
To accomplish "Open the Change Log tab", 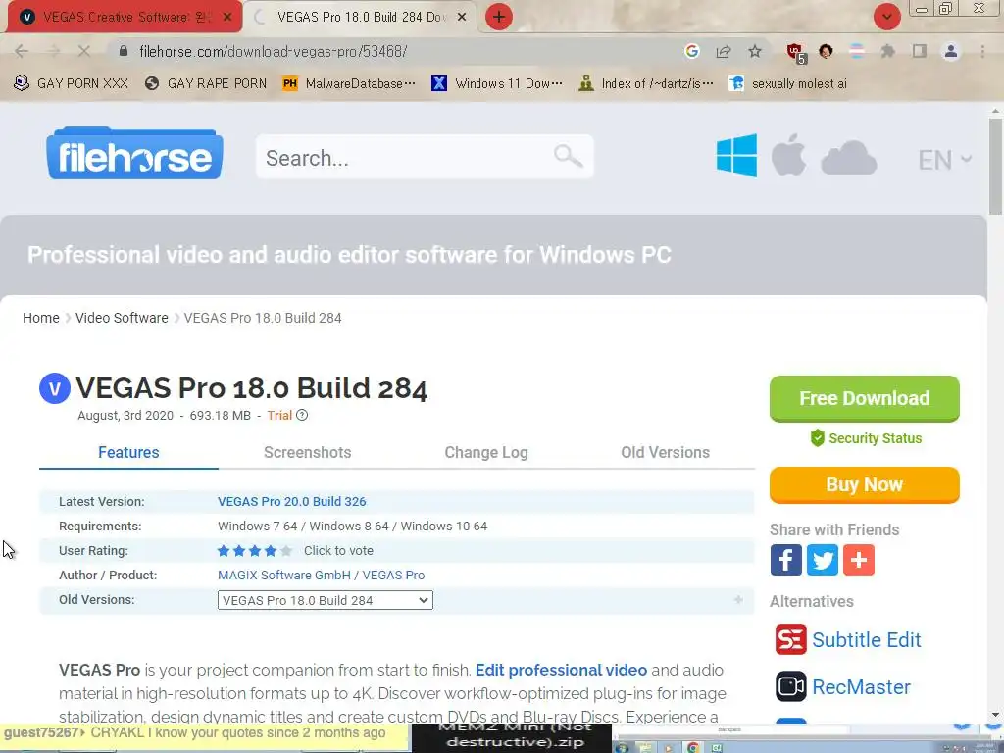I will (486, 452).
